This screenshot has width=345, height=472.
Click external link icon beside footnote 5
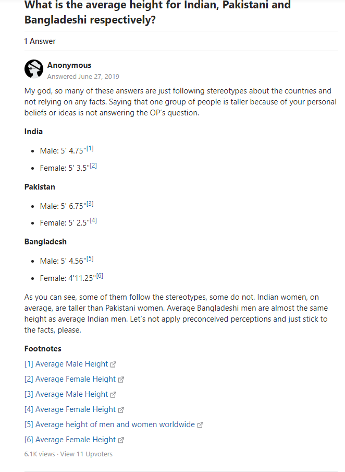click(x=200, y=425)
